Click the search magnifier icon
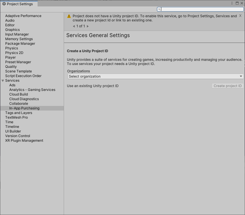 point(159,9)
